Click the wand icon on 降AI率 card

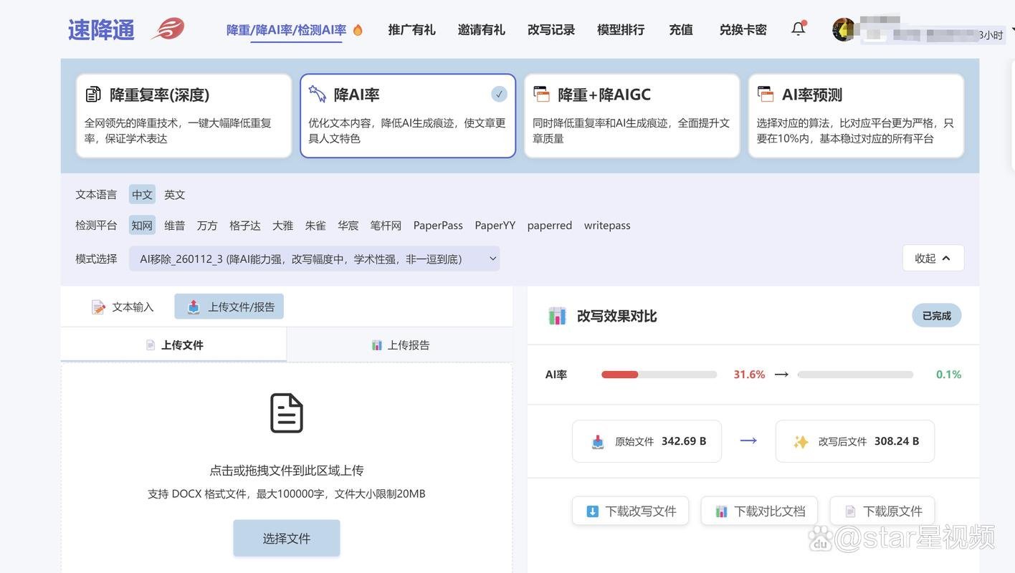pyautogui.click(x=317, y=94)
